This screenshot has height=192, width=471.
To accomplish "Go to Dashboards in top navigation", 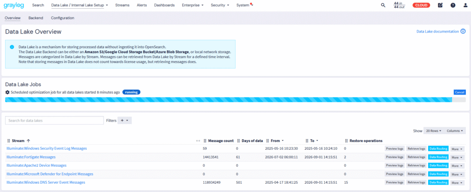I will coord(164,5).
